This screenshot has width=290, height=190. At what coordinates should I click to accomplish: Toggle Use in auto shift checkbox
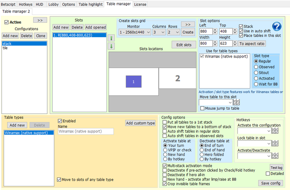pos(241,31)
